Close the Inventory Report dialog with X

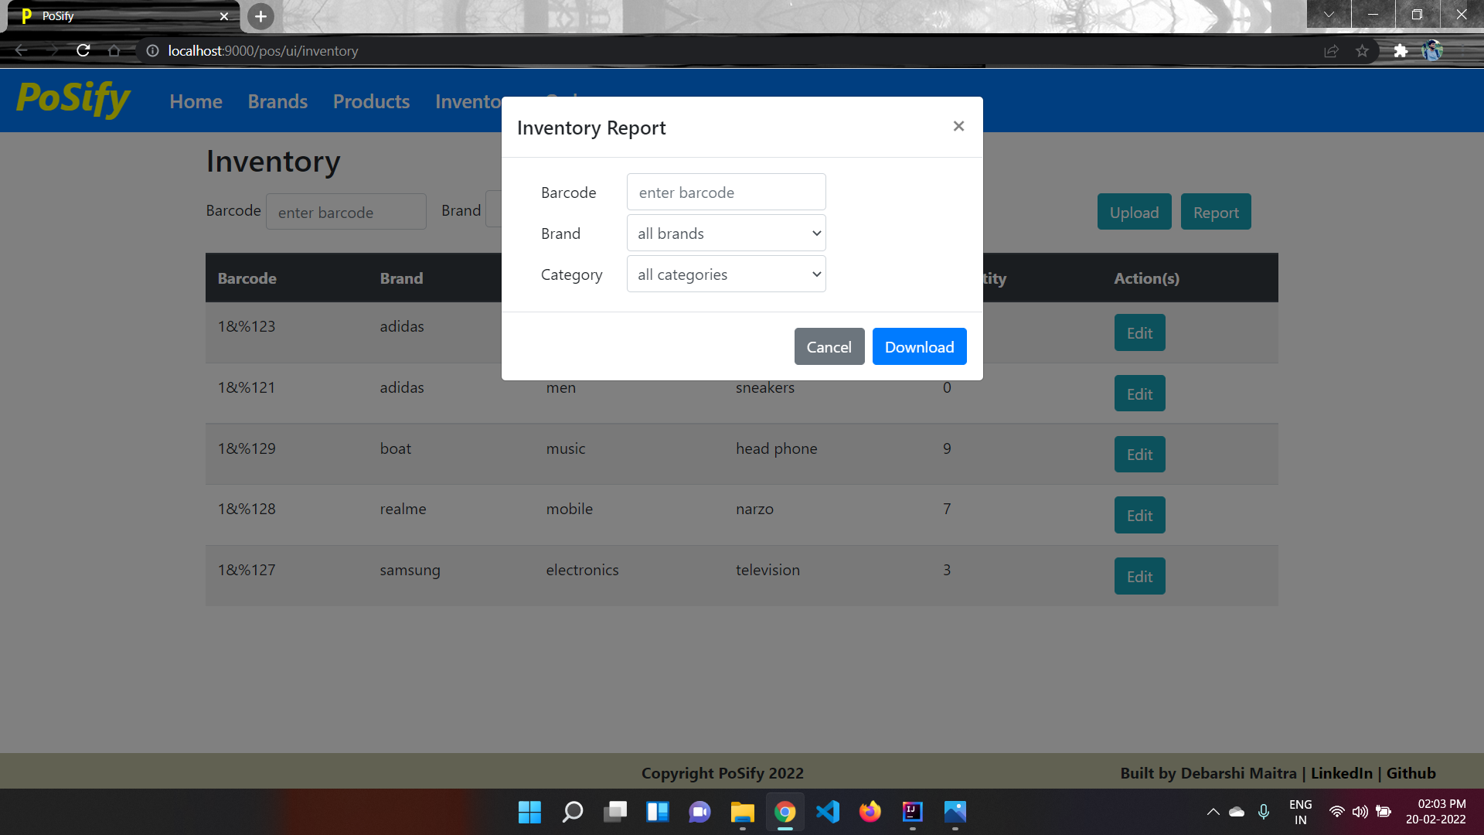tap(958, 126)
